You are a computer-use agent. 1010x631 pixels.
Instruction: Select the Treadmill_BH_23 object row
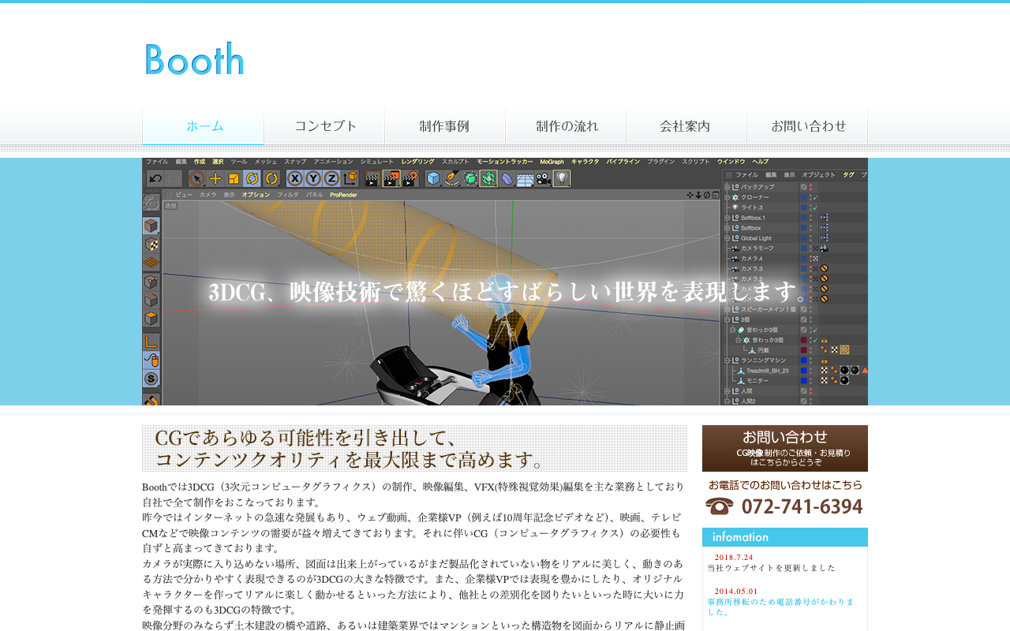click(x=768, y=371)
